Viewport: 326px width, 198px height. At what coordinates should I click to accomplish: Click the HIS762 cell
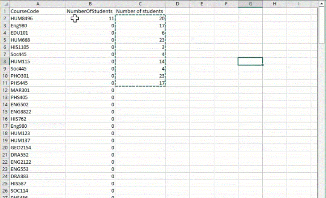click(x=38, y=119)
